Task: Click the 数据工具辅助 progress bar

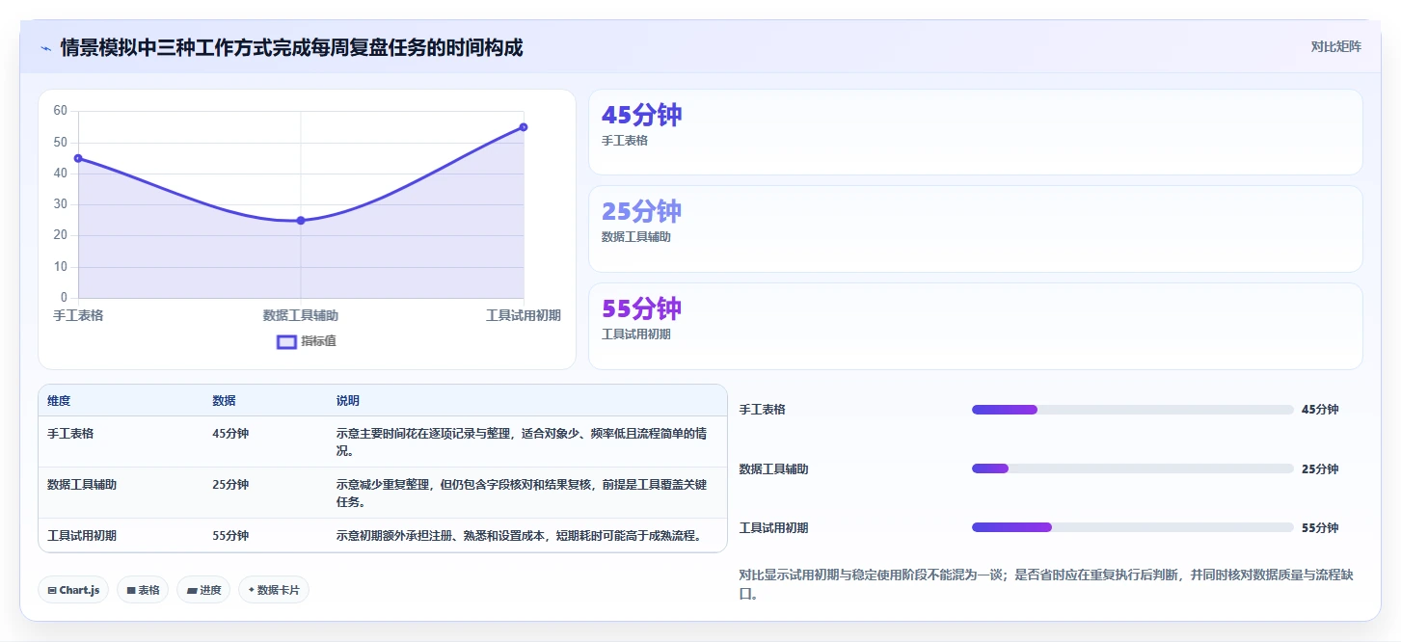Action: (1133, 468)
